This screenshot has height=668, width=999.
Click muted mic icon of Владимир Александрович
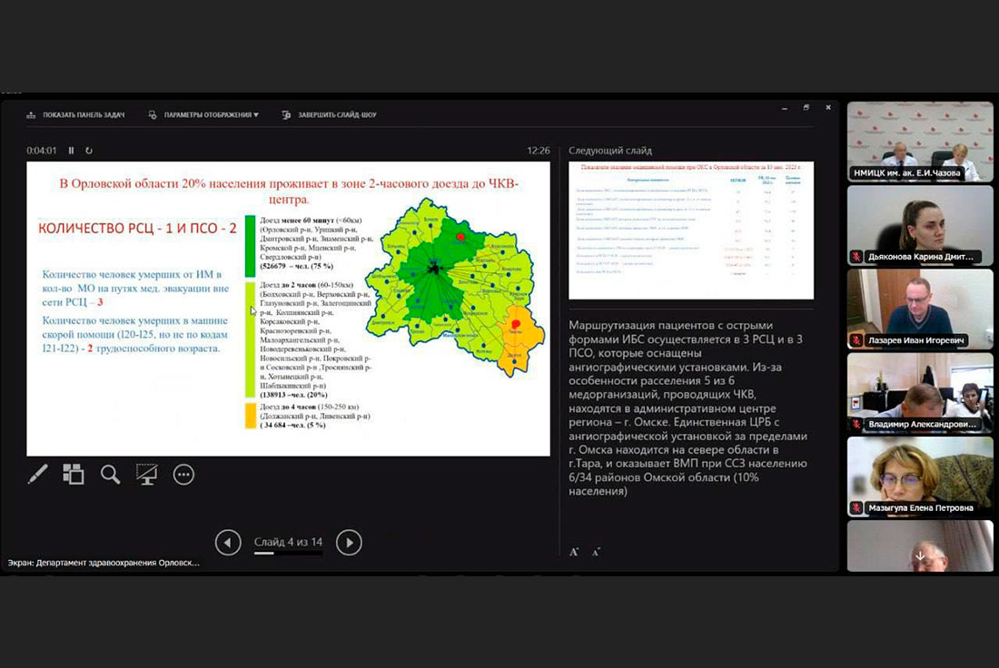[x=856, y=424]
